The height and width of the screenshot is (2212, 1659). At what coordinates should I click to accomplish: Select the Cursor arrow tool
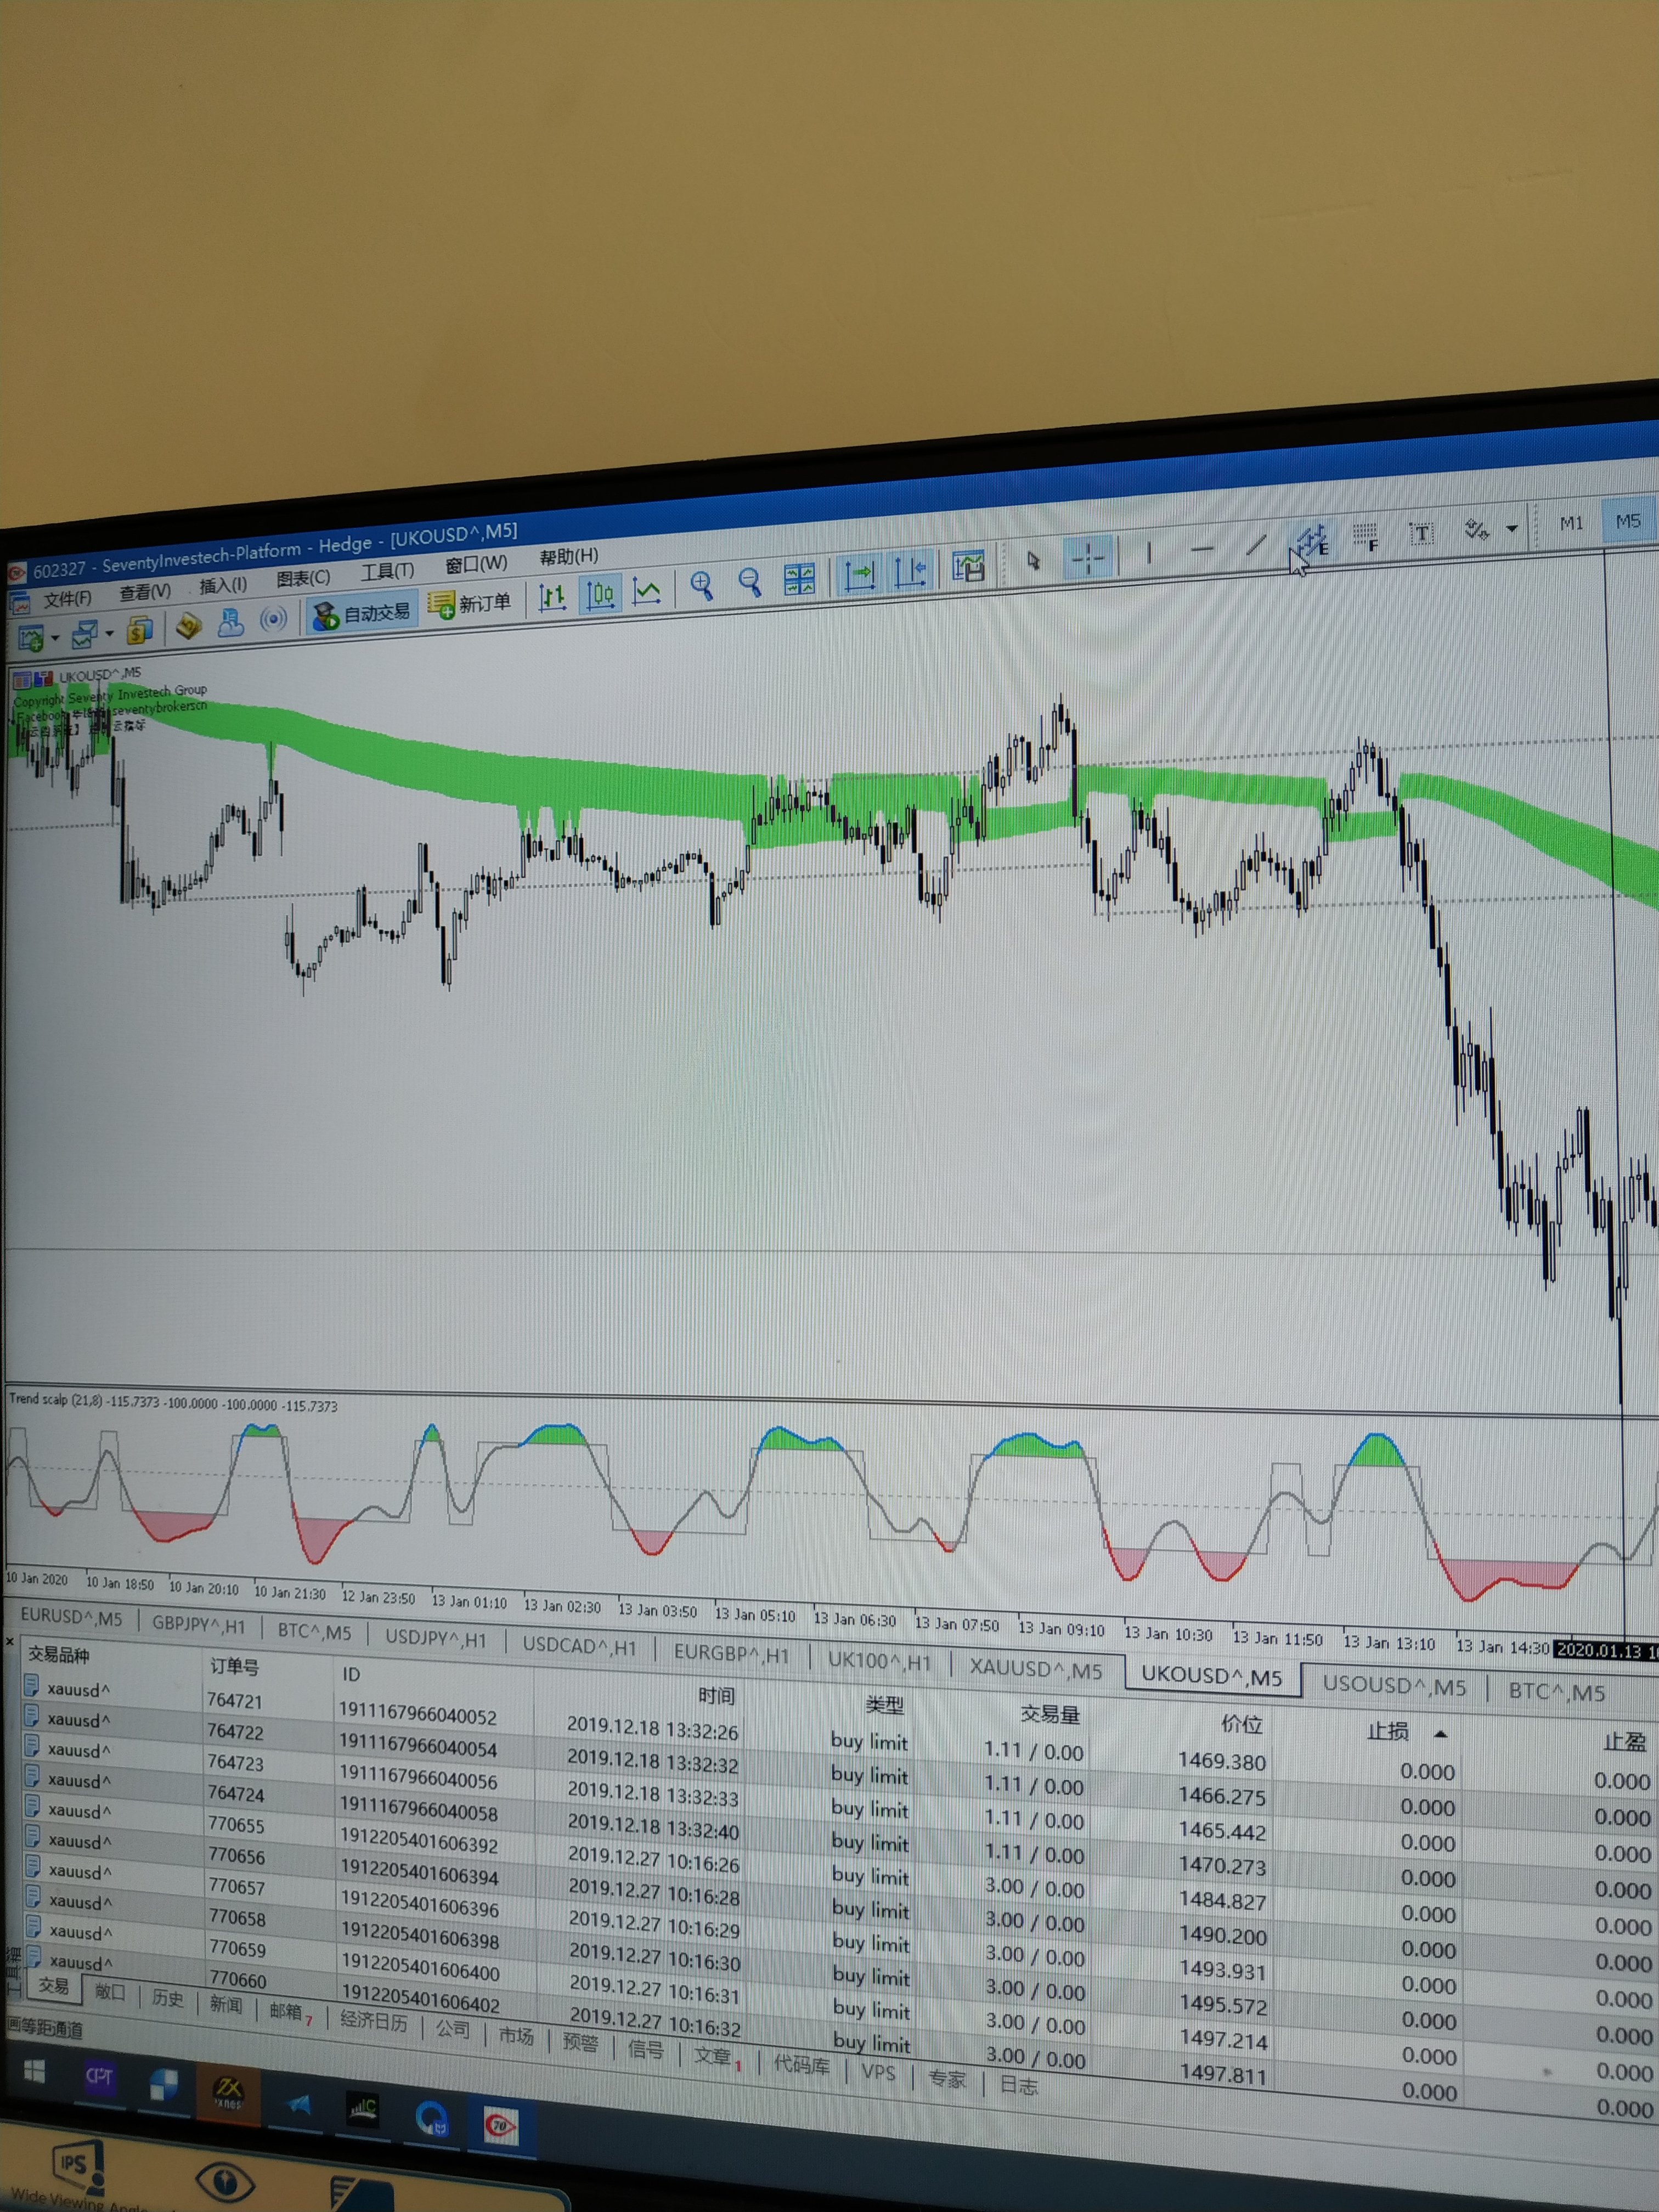point(1033,561)
